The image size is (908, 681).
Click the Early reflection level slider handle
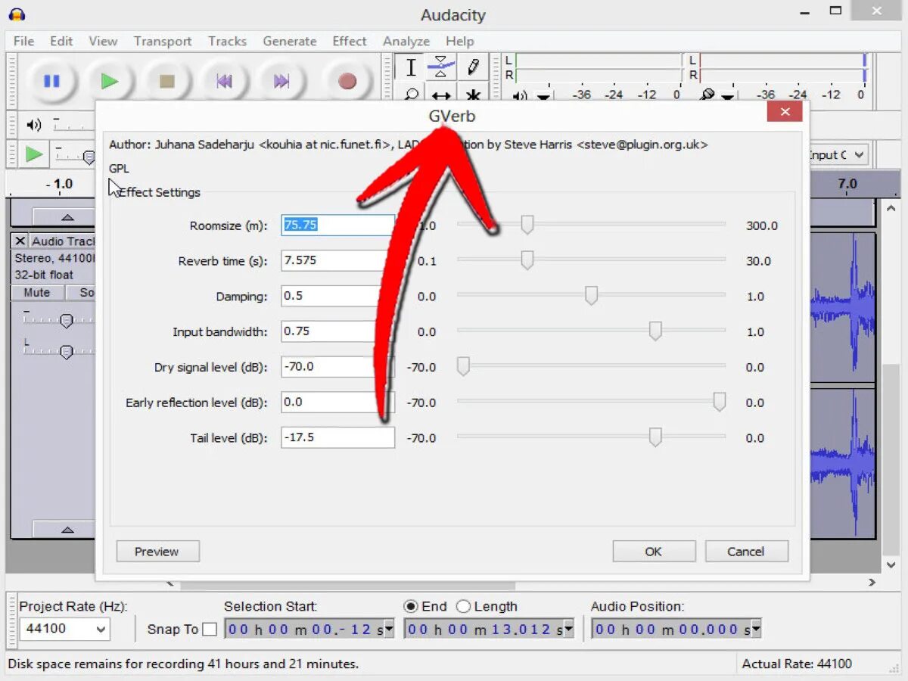719,402
